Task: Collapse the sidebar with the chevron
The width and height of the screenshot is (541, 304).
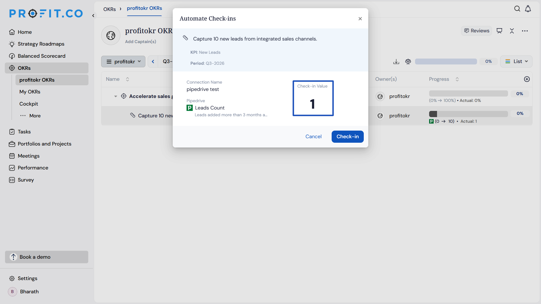Action: (x=93, y=15)
